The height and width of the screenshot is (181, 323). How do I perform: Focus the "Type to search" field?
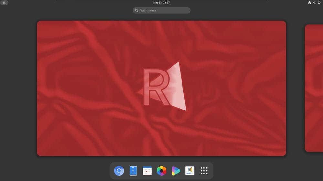tap(163, 10)
